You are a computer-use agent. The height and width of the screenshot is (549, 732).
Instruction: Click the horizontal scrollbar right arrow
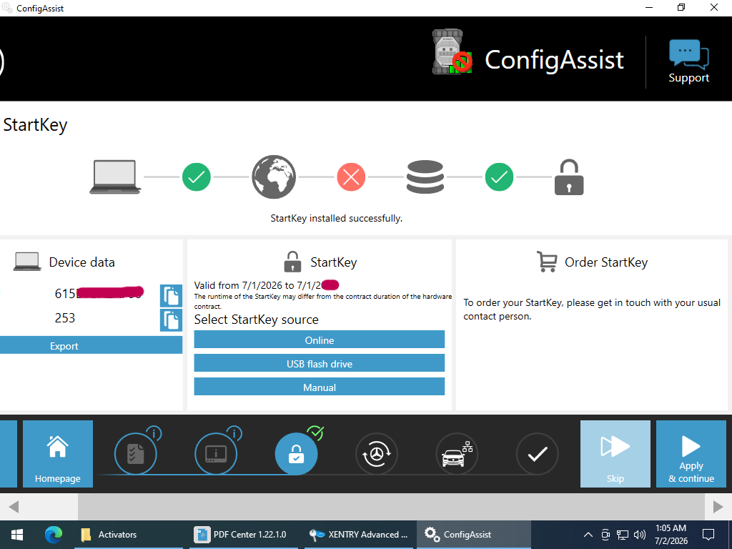coord(718,507)
